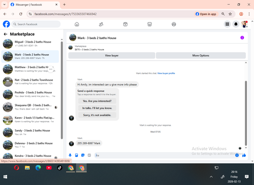Open TikTok from taskbar
The height and width of the screenshot is (185, 254).
(x=59, y=168)
